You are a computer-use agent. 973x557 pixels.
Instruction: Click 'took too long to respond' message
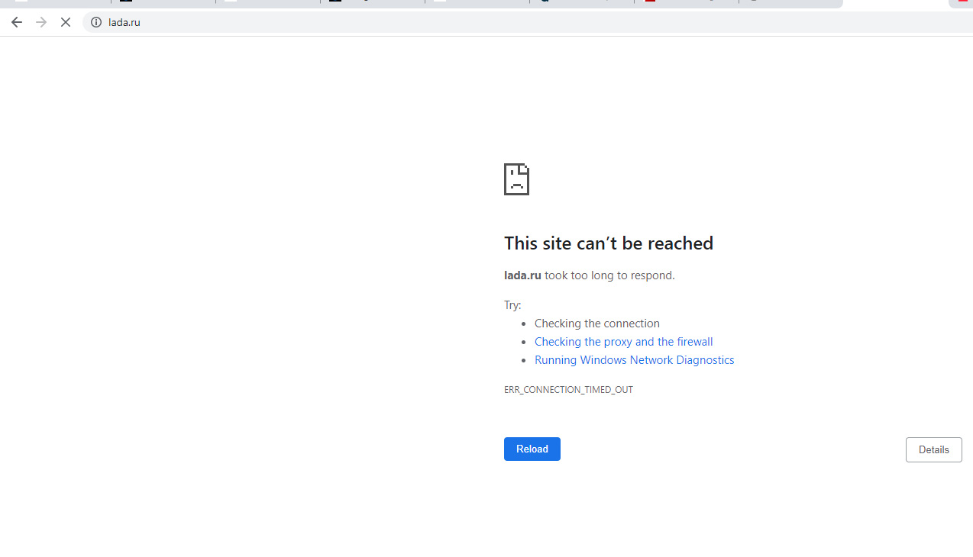(x=609, y=275)
